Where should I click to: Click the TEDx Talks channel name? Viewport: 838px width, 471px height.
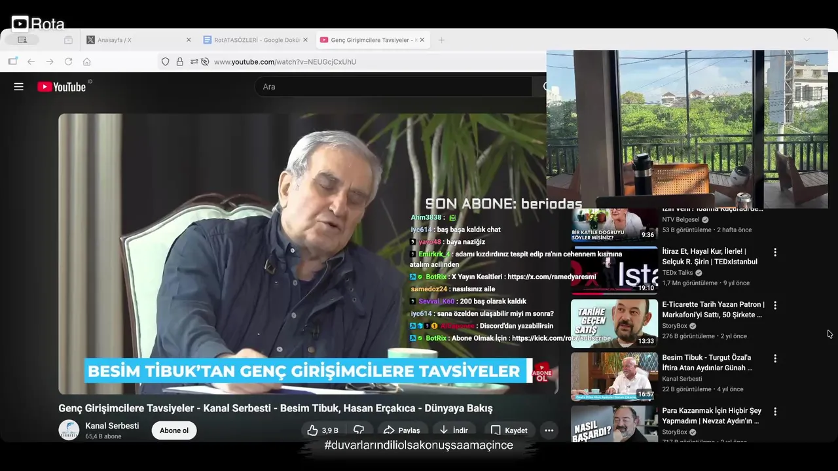[x=677, y=273]
